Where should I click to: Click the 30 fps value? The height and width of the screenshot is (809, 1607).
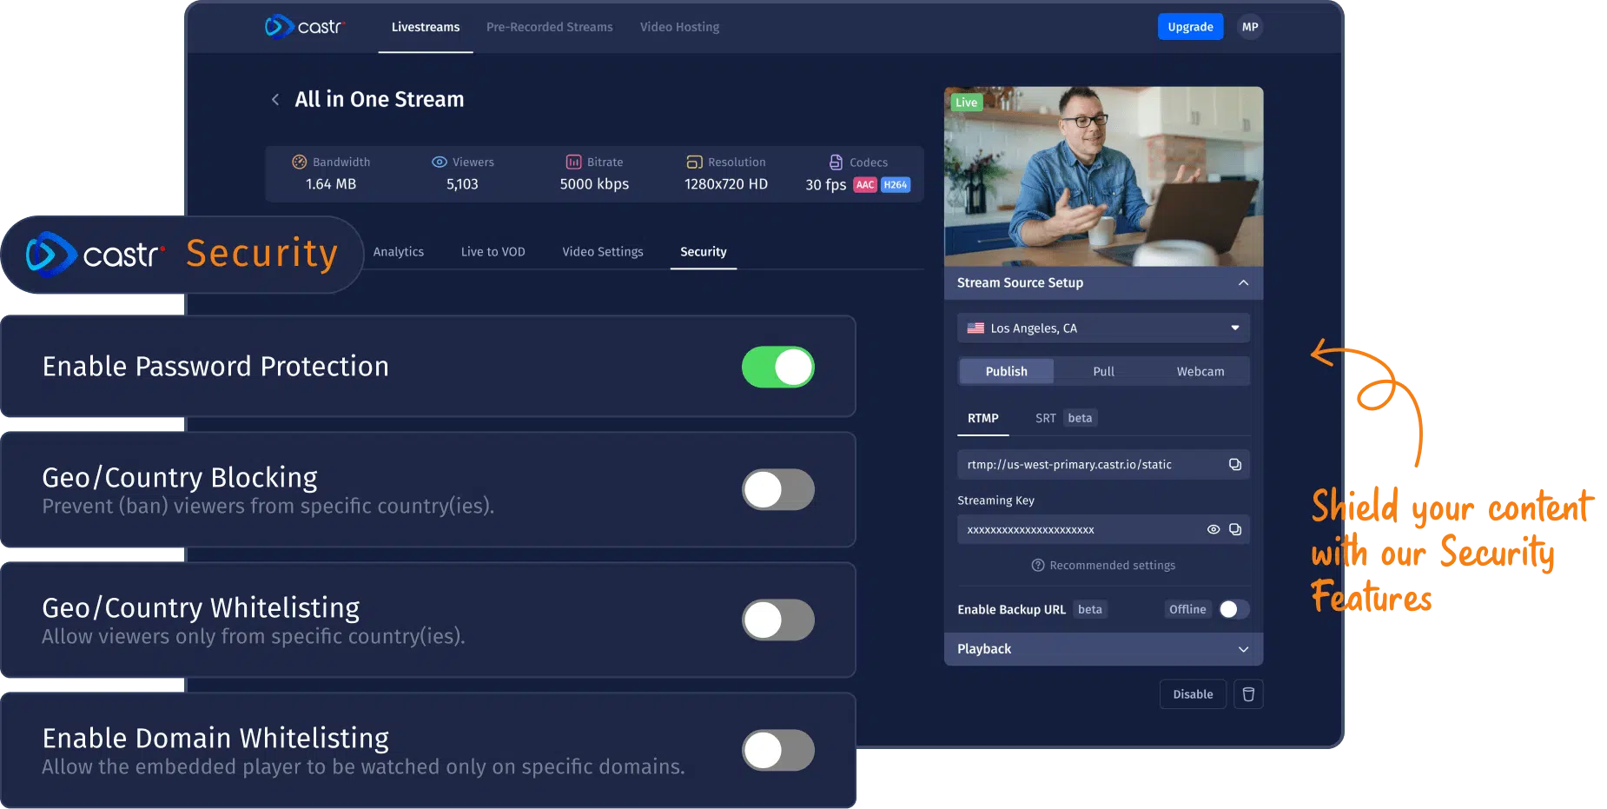[x=825, y=185]
